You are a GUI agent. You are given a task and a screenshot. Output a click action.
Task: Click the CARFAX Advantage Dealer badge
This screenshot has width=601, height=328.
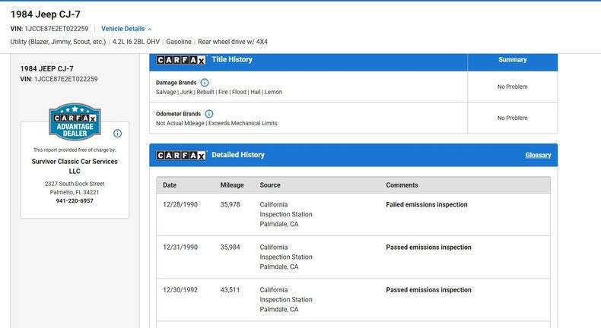[x=75, y=122]
